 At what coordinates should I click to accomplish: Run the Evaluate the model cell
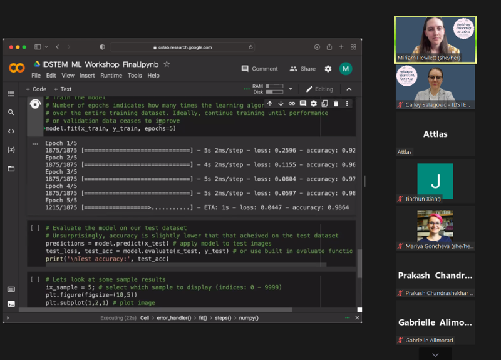coord(35,228)
